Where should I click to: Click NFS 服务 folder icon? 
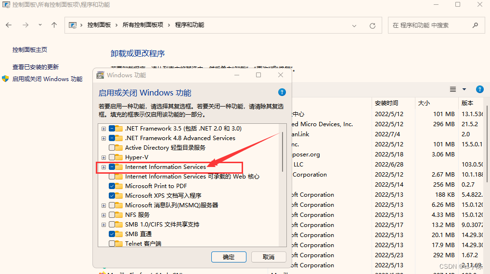click(119, 215)
